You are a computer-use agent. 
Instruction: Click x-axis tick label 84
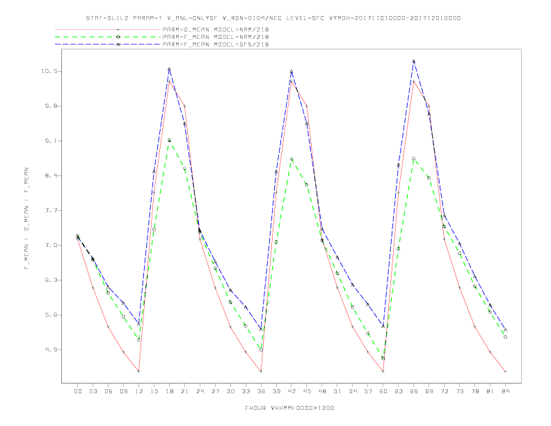(x=505, y=391)
